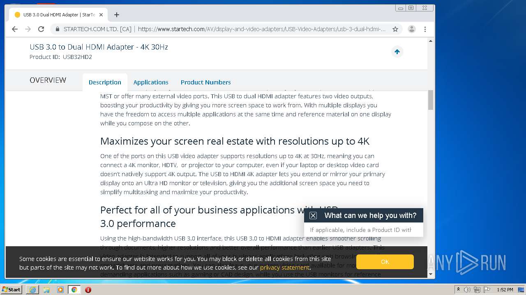Viewport: 526px width, 295px height.
Task: Click the 1:52 PM system clock
Action: [x=505, y=290]
